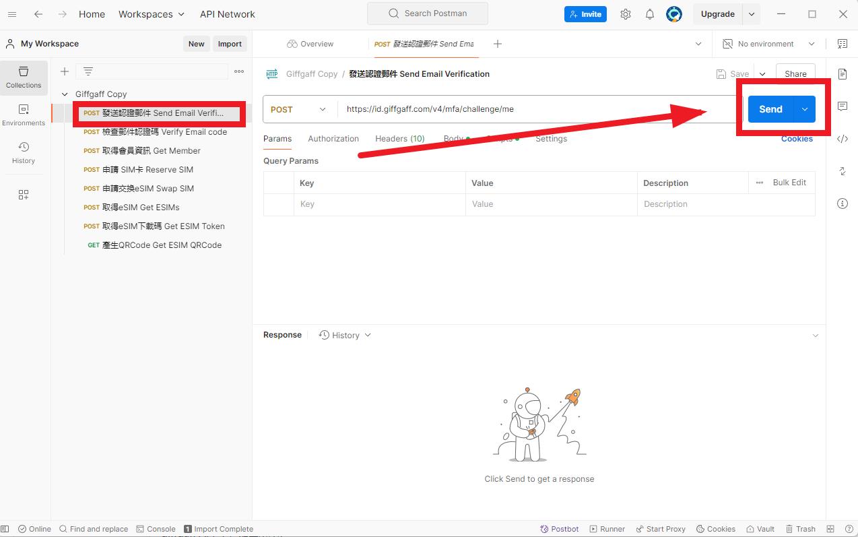
Task: Collapse the Giffgaff Copy collection
Action: [65, 94]
